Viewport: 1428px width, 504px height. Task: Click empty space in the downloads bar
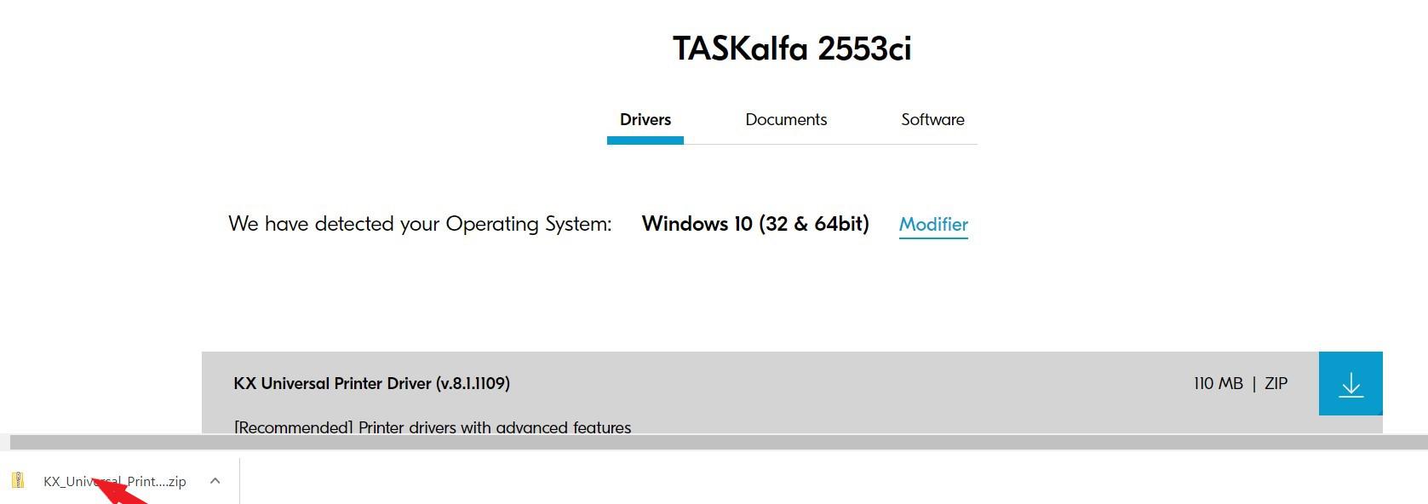(766, 481)
